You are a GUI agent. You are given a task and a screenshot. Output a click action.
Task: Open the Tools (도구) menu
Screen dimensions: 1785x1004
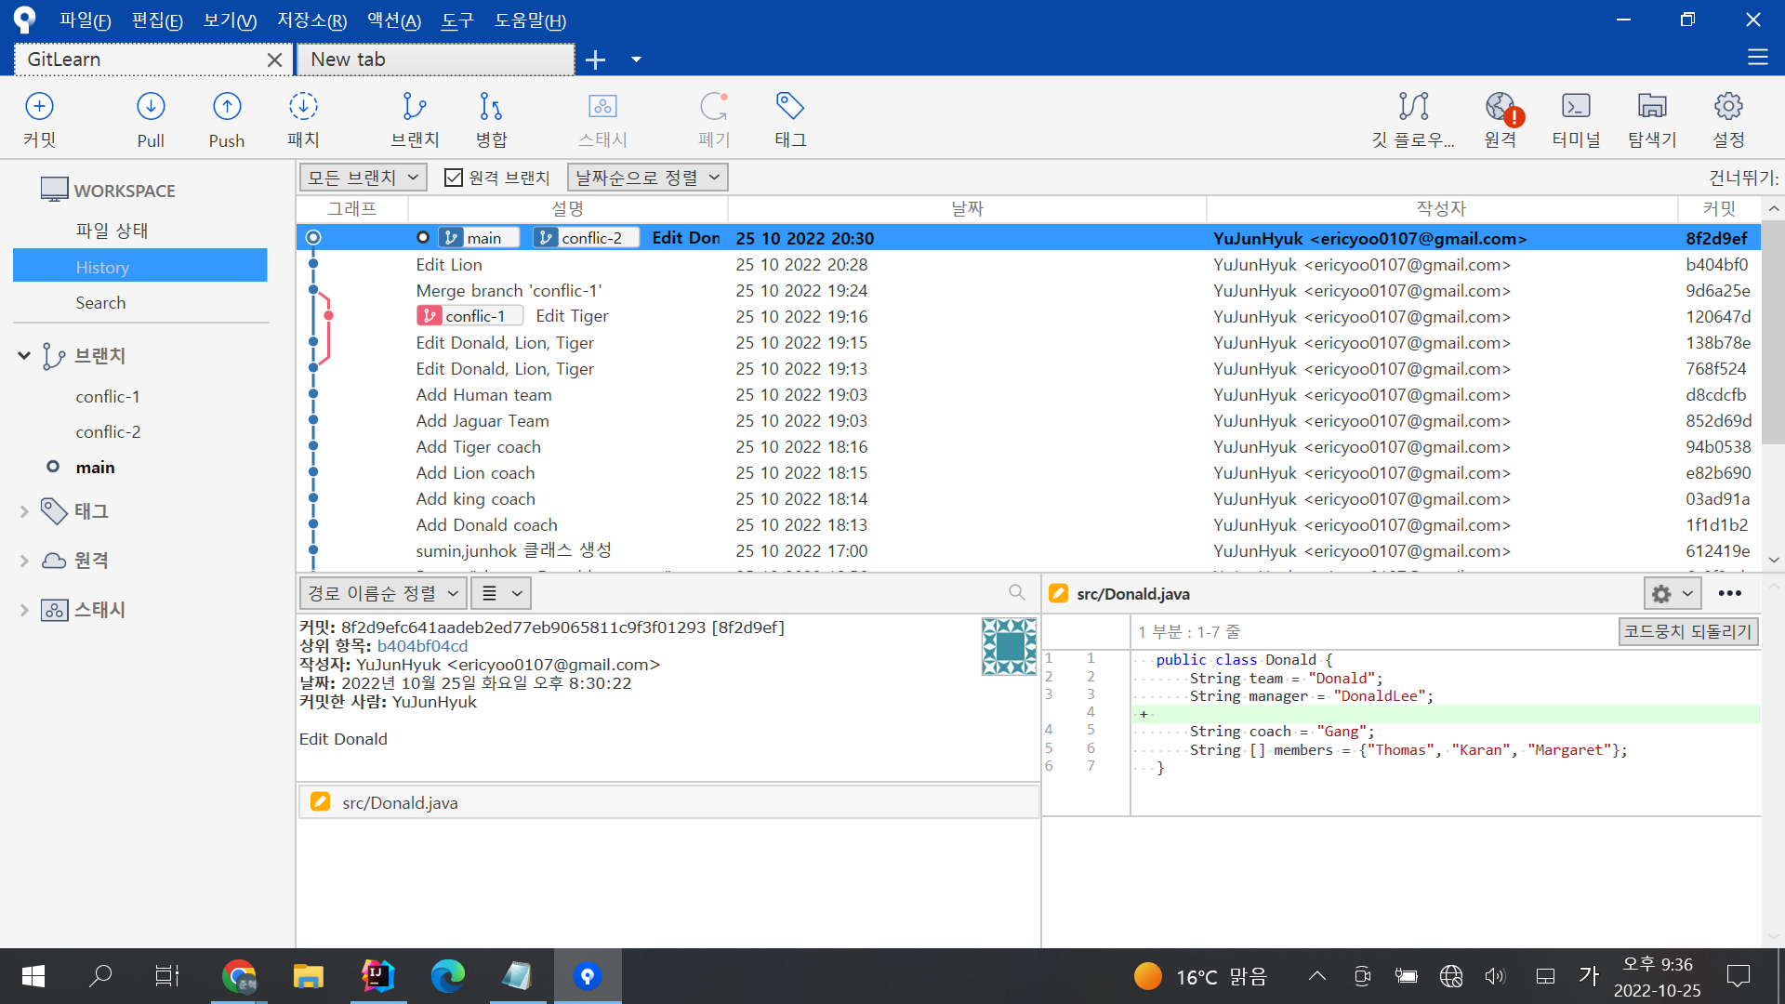457,20
